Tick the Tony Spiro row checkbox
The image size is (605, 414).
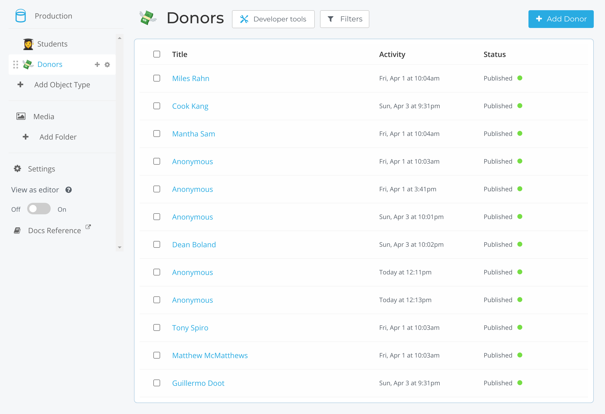coord(157,327)
